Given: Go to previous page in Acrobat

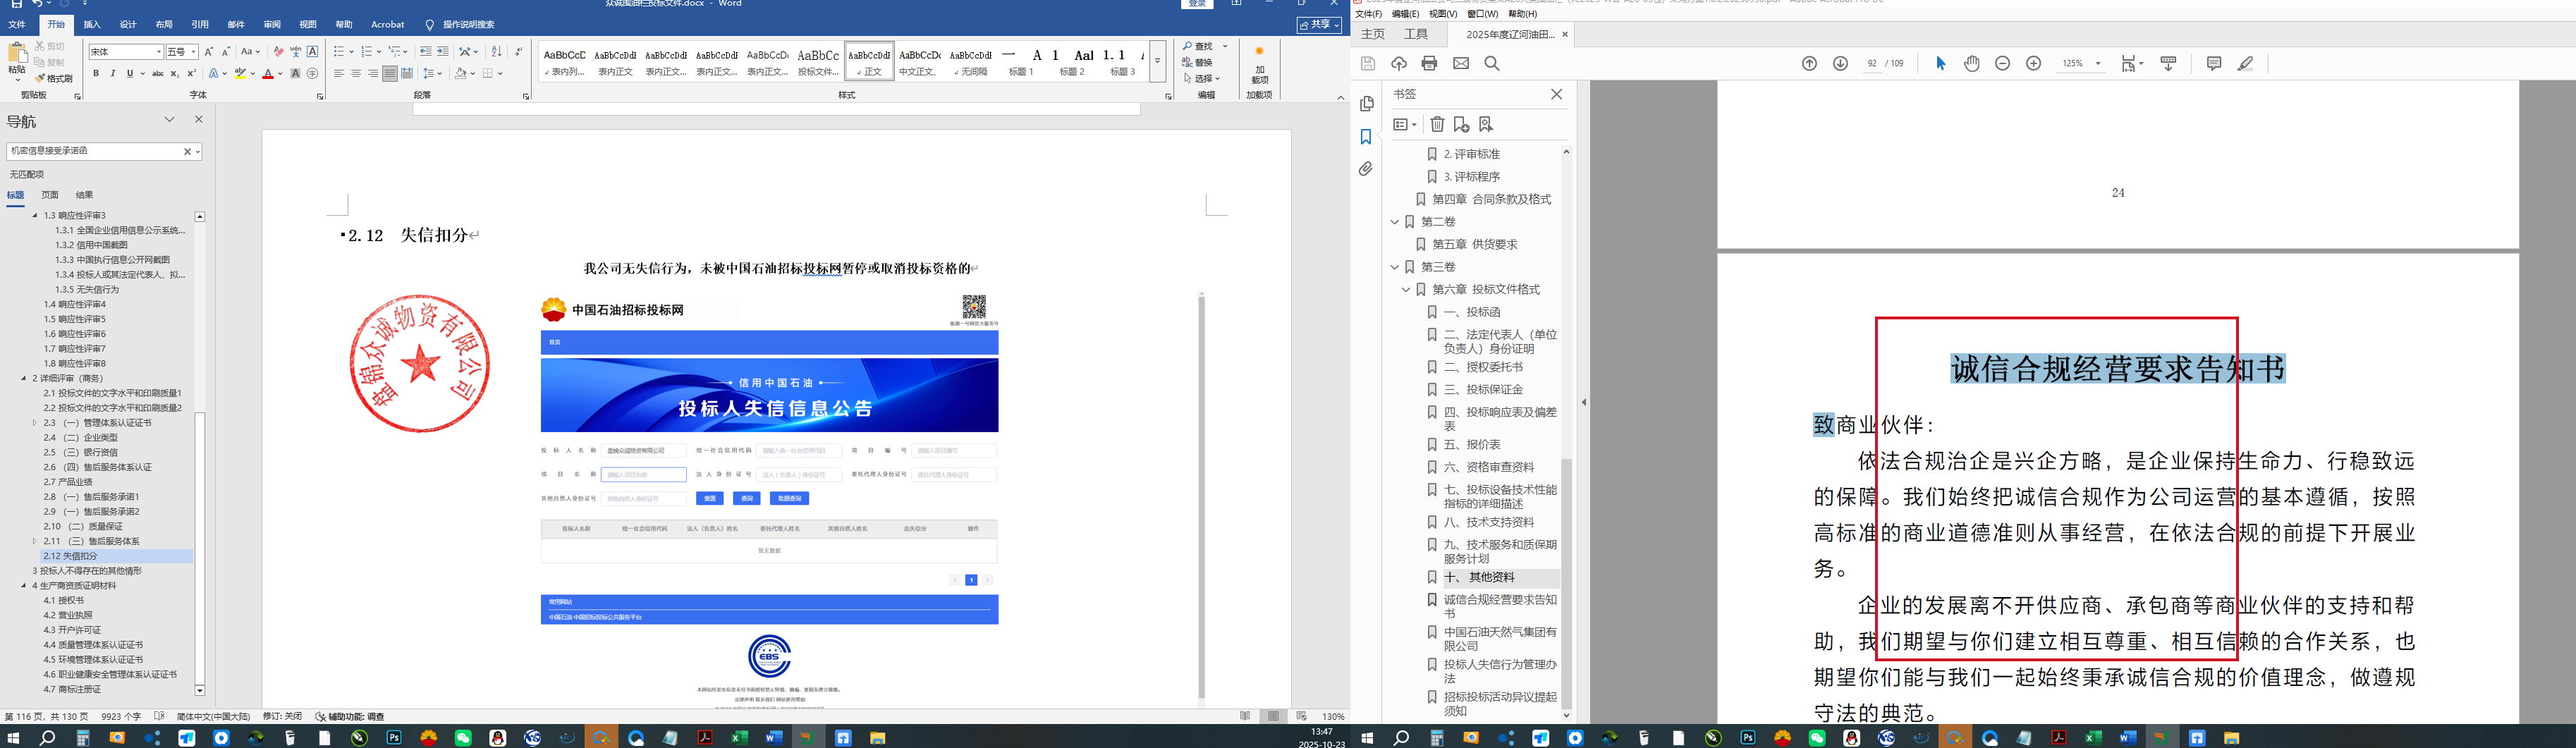Looking at the screenshot, I should 1809,64.
